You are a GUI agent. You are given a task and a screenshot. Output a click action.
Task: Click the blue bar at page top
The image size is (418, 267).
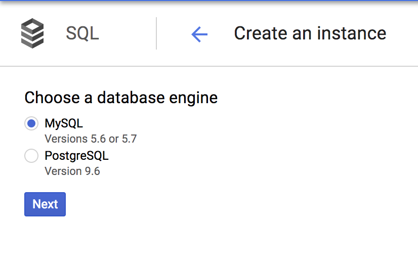click(209, 1)
